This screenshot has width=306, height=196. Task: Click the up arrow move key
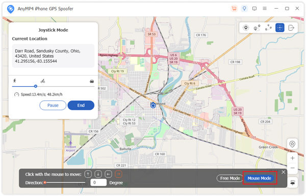pos(88,174)
